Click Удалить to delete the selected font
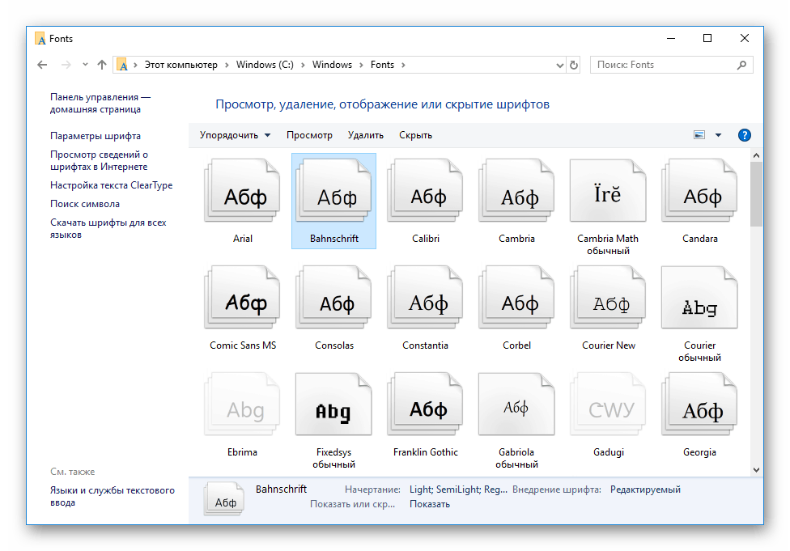The width and height of the screenshot is (790, 551). click(366, 134)
